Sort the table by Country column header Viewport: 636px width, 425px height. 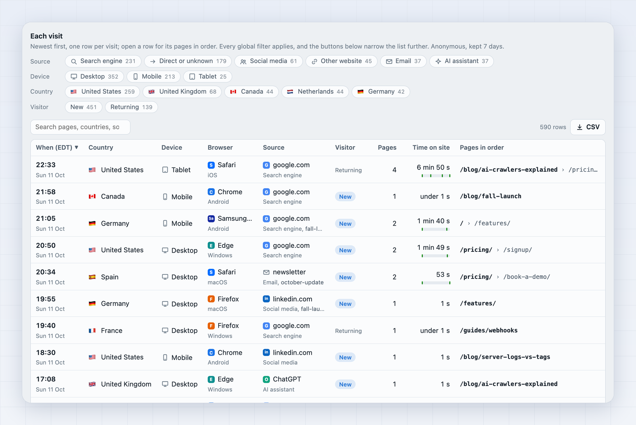(101, 147)
